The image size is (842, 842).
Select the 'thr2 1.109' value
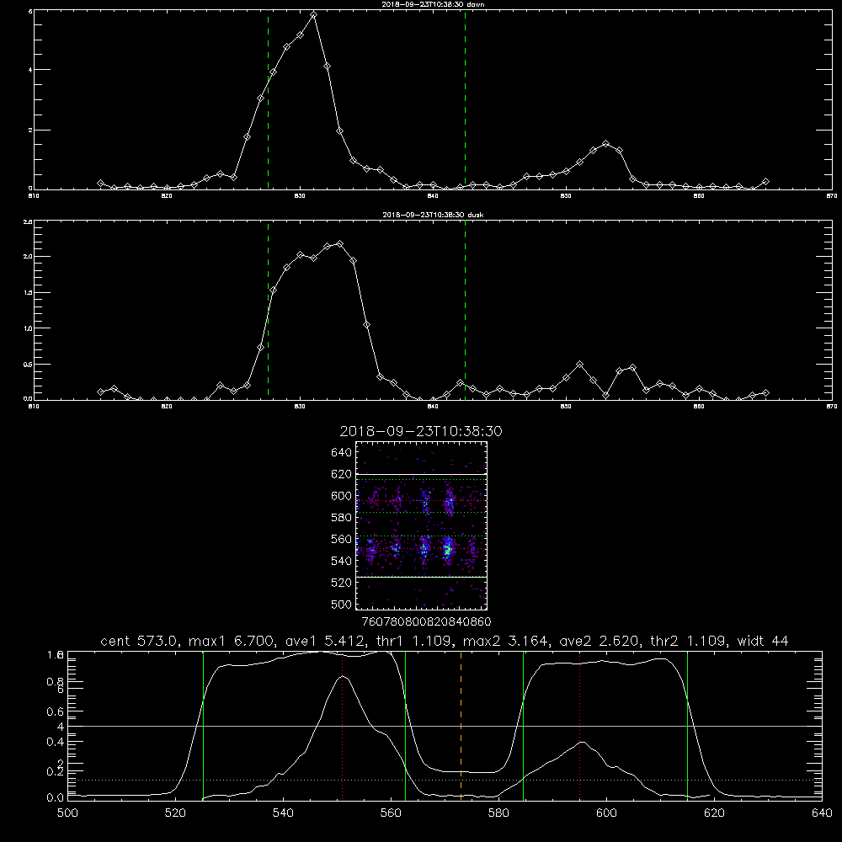click(x=689, y=641)
